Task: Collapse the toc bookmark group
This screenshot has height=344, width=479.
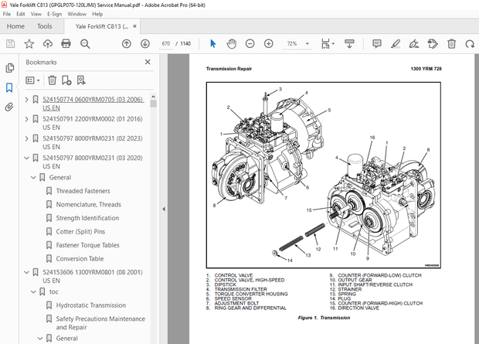Action: point(33,291)
